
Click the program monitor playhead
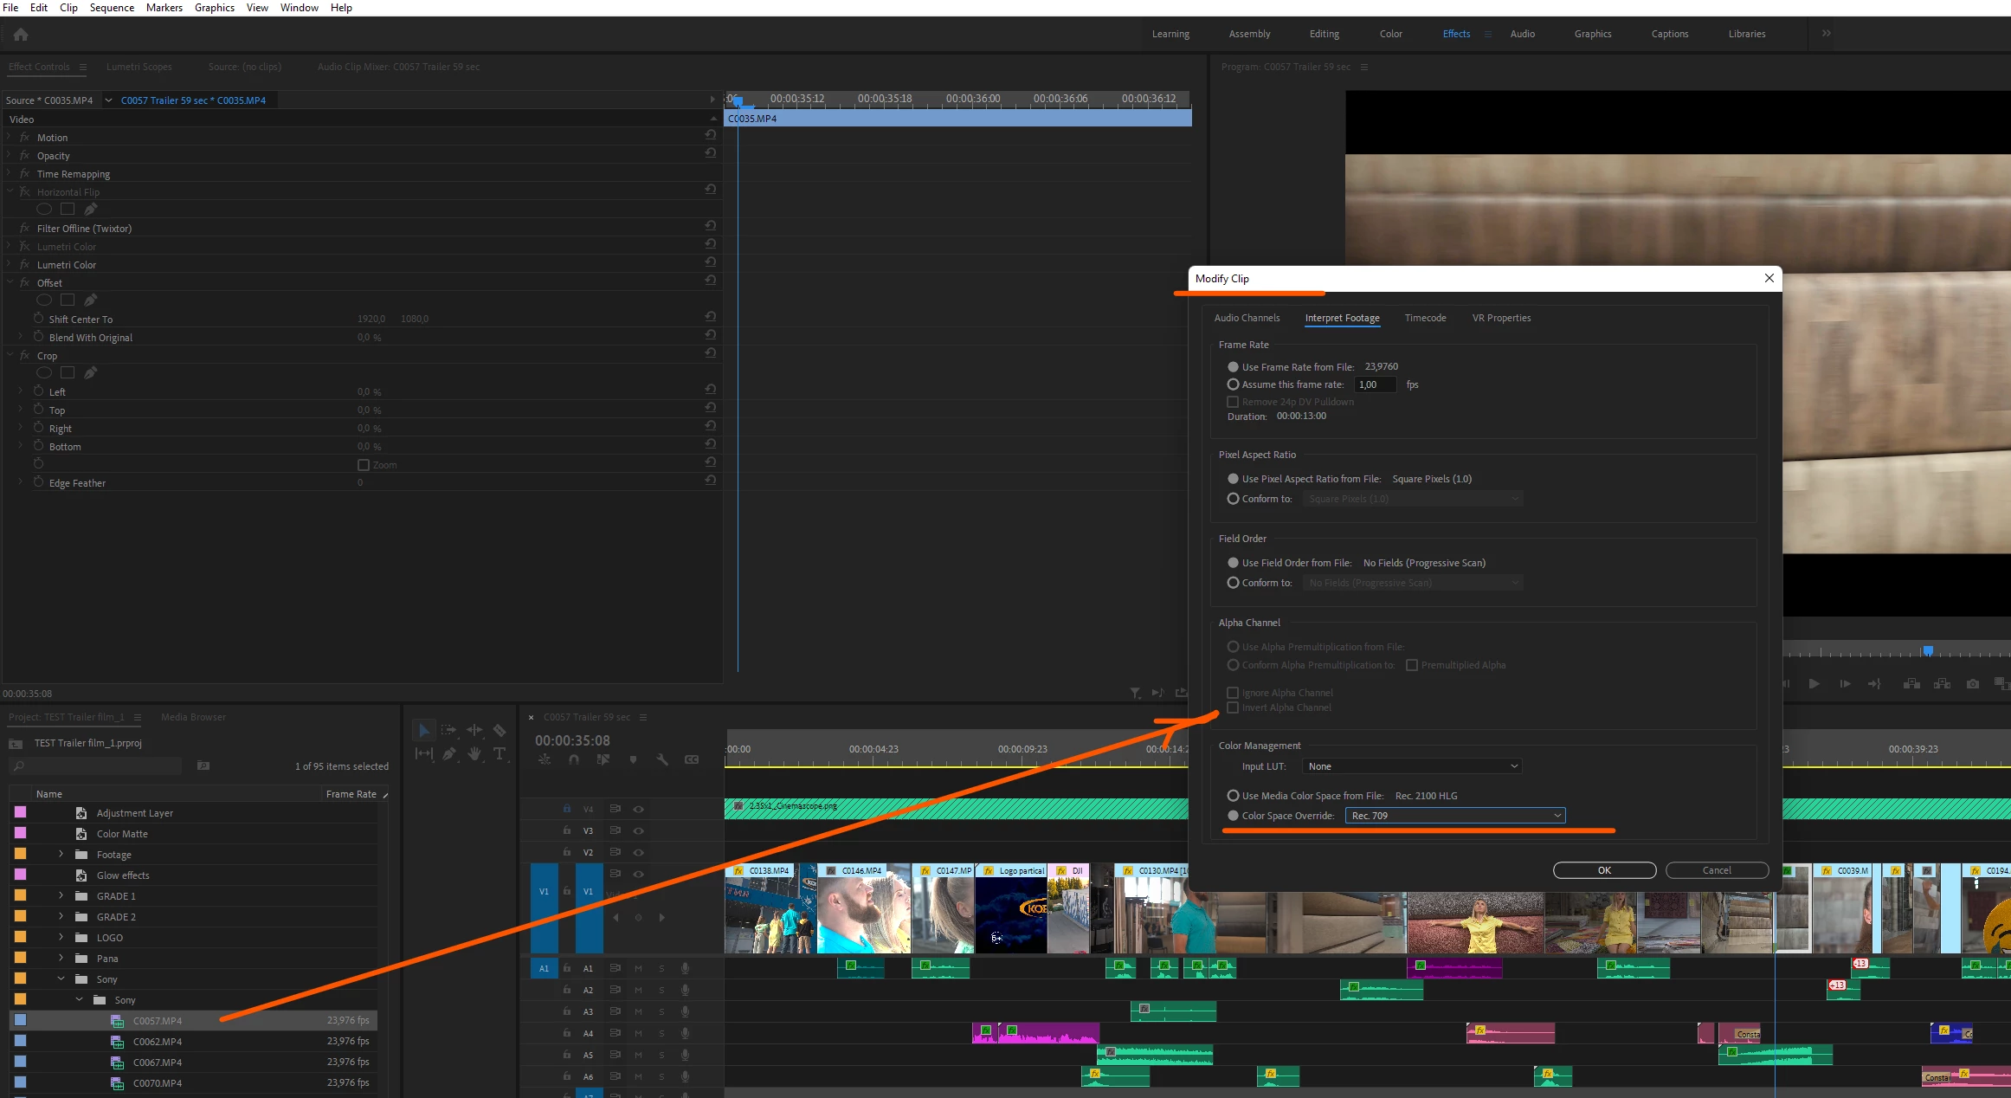[x=1928, y=650]
